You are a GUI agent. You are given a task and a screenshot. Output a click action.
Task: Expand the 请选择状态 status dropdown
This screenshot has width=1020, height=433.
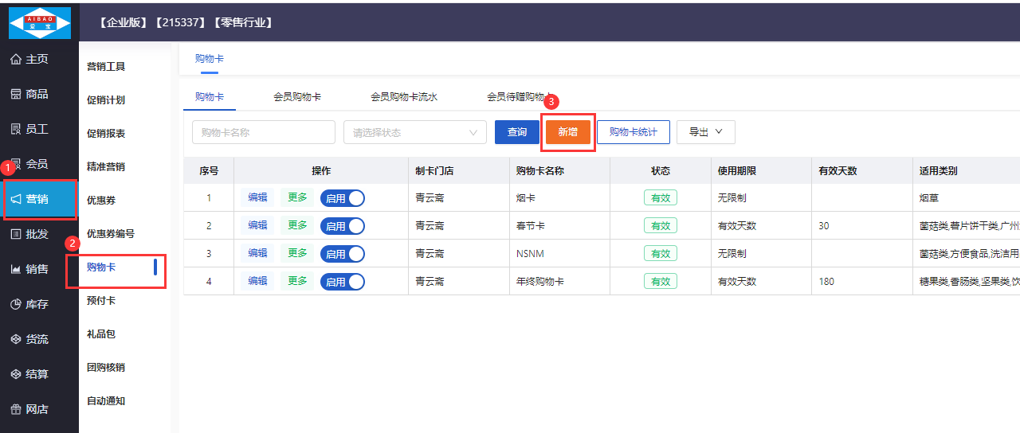click(414, 132)
